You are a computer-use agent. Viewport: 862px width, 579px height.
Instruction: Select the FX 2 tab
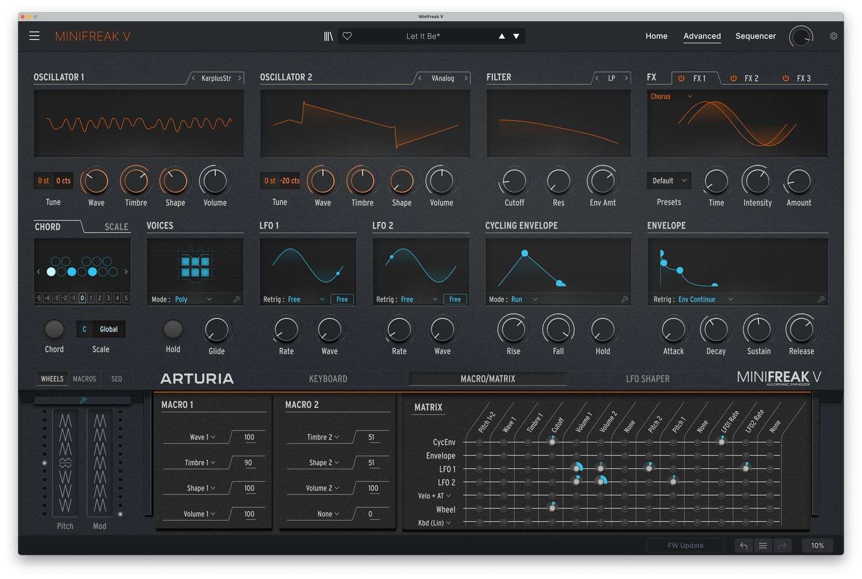751,78
